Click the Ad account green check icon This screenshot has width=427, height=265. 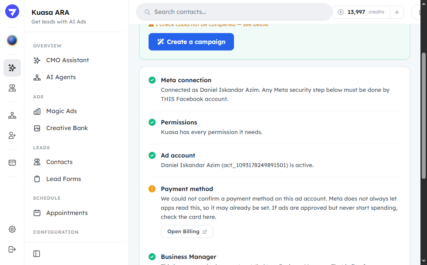(x=152, y=155)
